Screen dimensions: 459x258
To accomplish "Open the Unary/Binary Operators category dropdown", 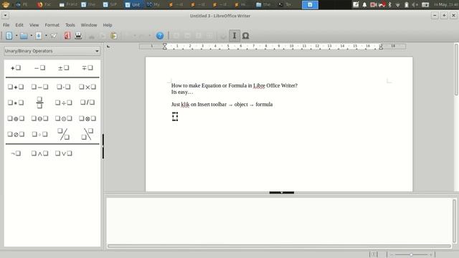I will (x=52, y=51).
